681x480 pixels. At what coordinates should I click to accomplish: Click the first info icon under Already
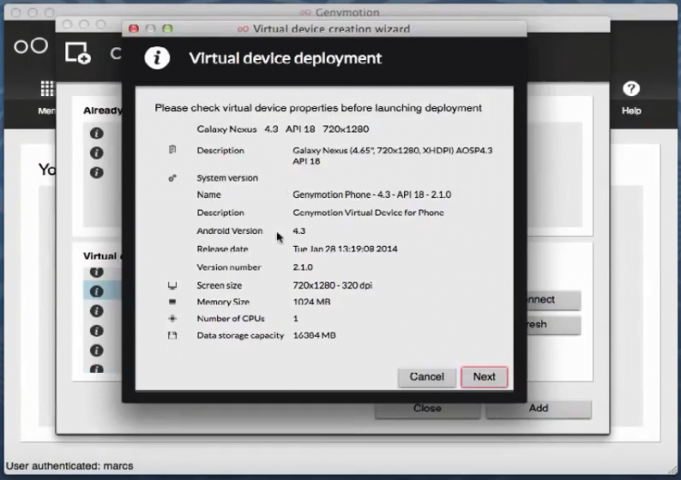[96, 133]
